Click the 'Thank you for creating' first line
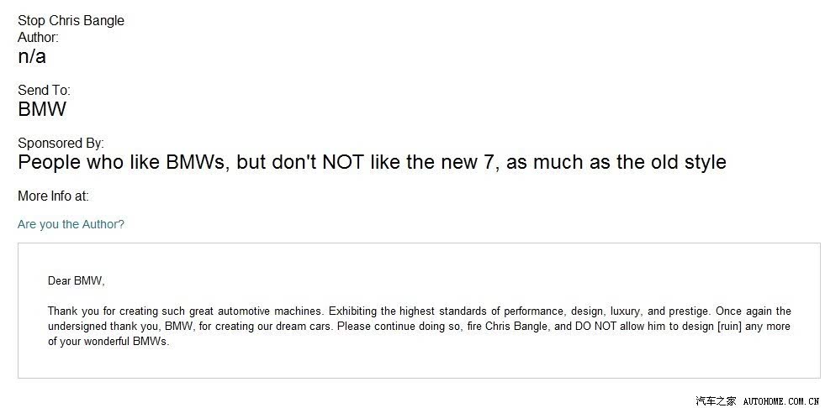This screenshot has width=825, height=408. click(420, 311)
